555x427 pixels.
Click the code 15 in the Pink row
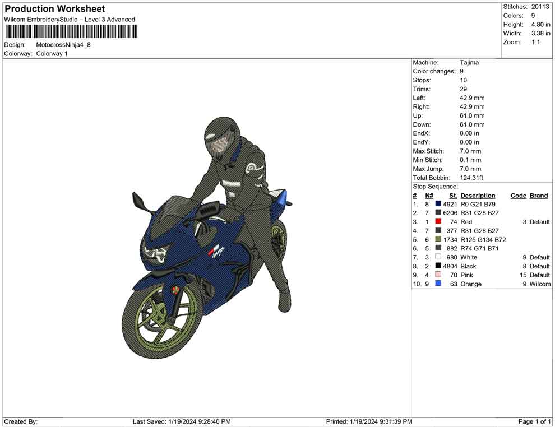523,275
